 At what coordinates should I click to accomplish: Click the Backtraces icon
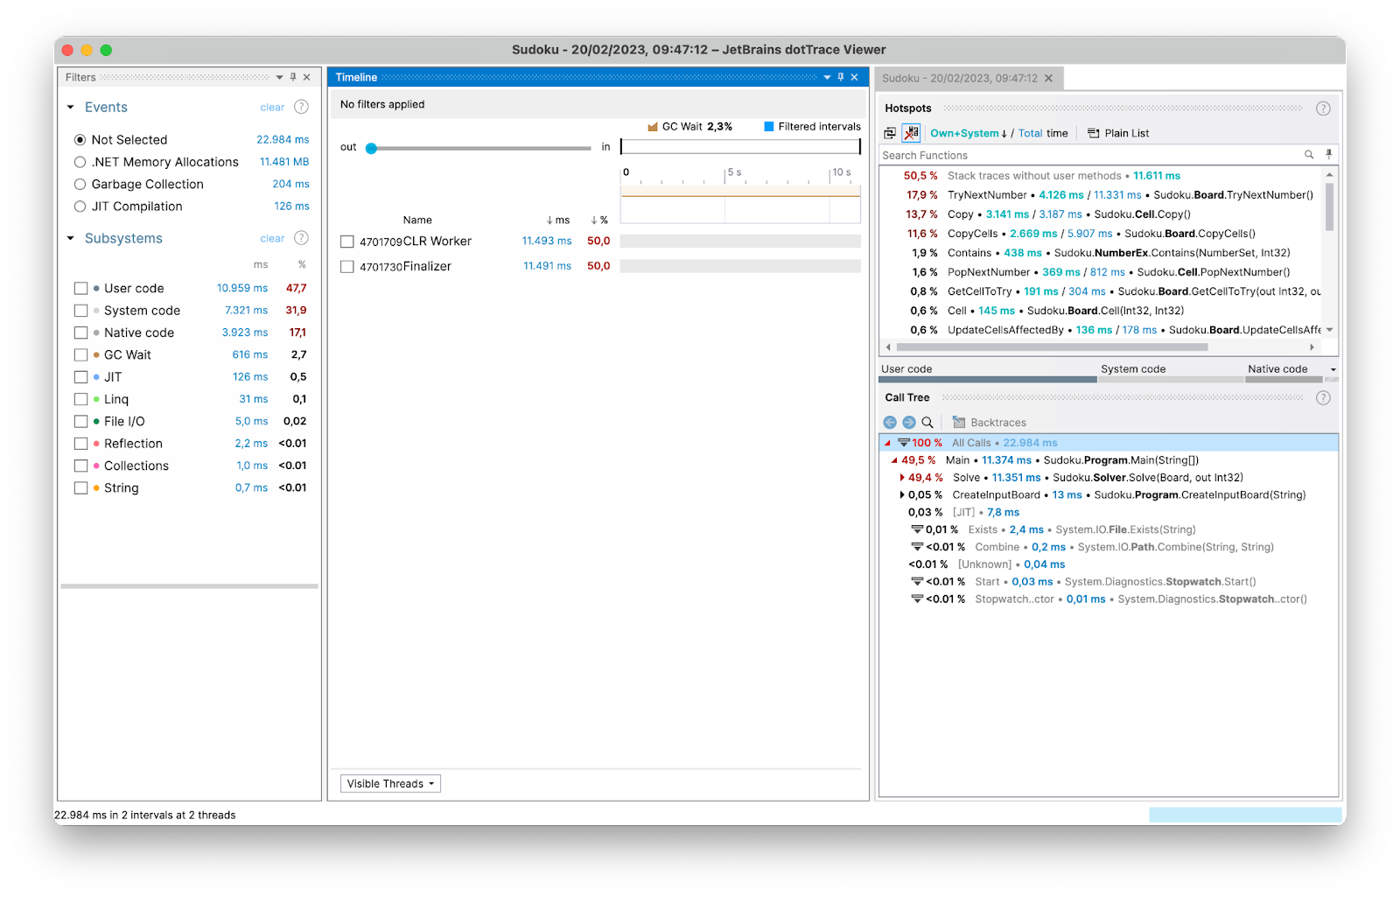(959, 423)
